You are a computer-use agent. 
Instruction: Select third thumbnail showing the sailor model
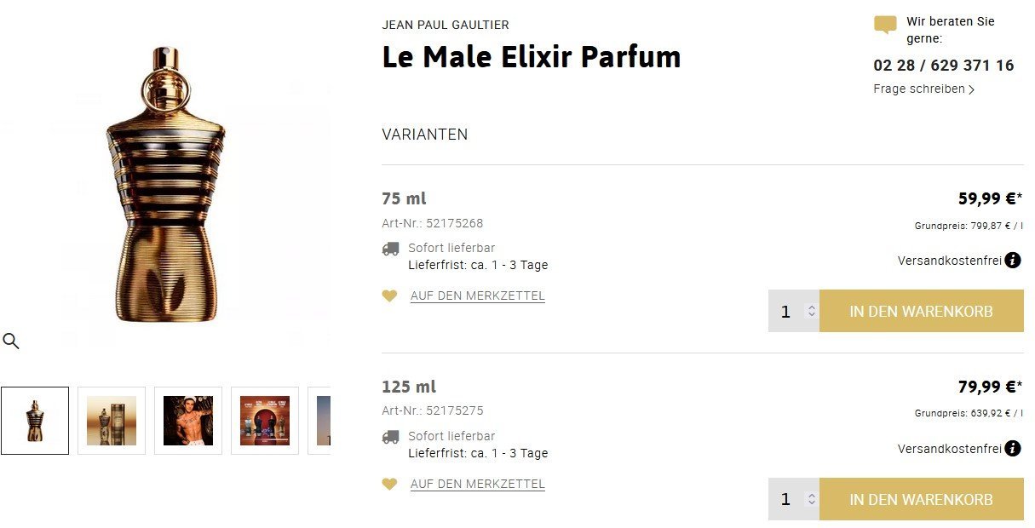pos(188,421)
